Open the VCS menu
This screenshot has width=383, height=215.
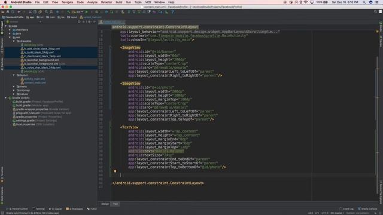tap(148, 2)
